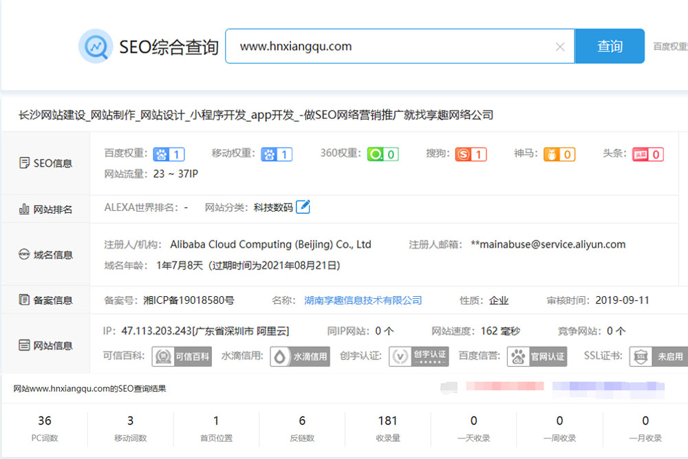Click the 网站流量 23 ~ 37IP value
The image size is (688, 459).
tap(175, 174)
